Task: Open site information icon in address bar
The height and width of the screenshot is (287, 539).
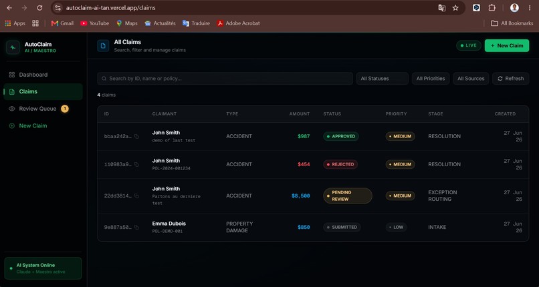Action: (58, 8)
